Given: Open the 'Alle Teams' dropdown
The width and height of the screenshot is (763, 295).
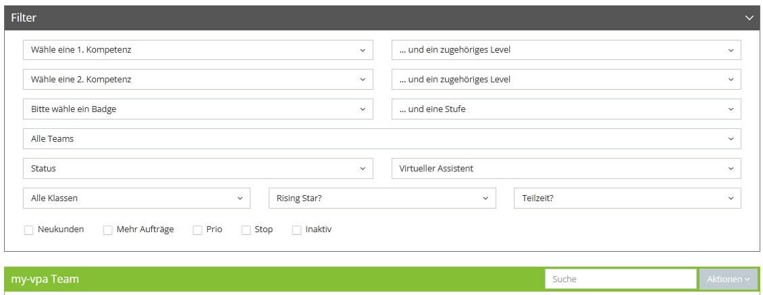Looking at the screenshot, I should click(382, 139).
